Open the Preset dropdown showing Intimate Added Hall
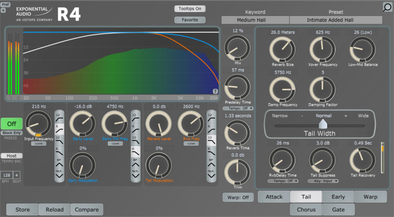This screenshot has height=217, width=394. [336, 20]
